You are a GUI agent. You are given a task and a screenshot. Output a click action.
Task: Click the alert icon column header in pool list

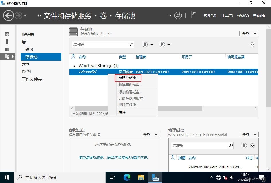click(x=73, y=57)
